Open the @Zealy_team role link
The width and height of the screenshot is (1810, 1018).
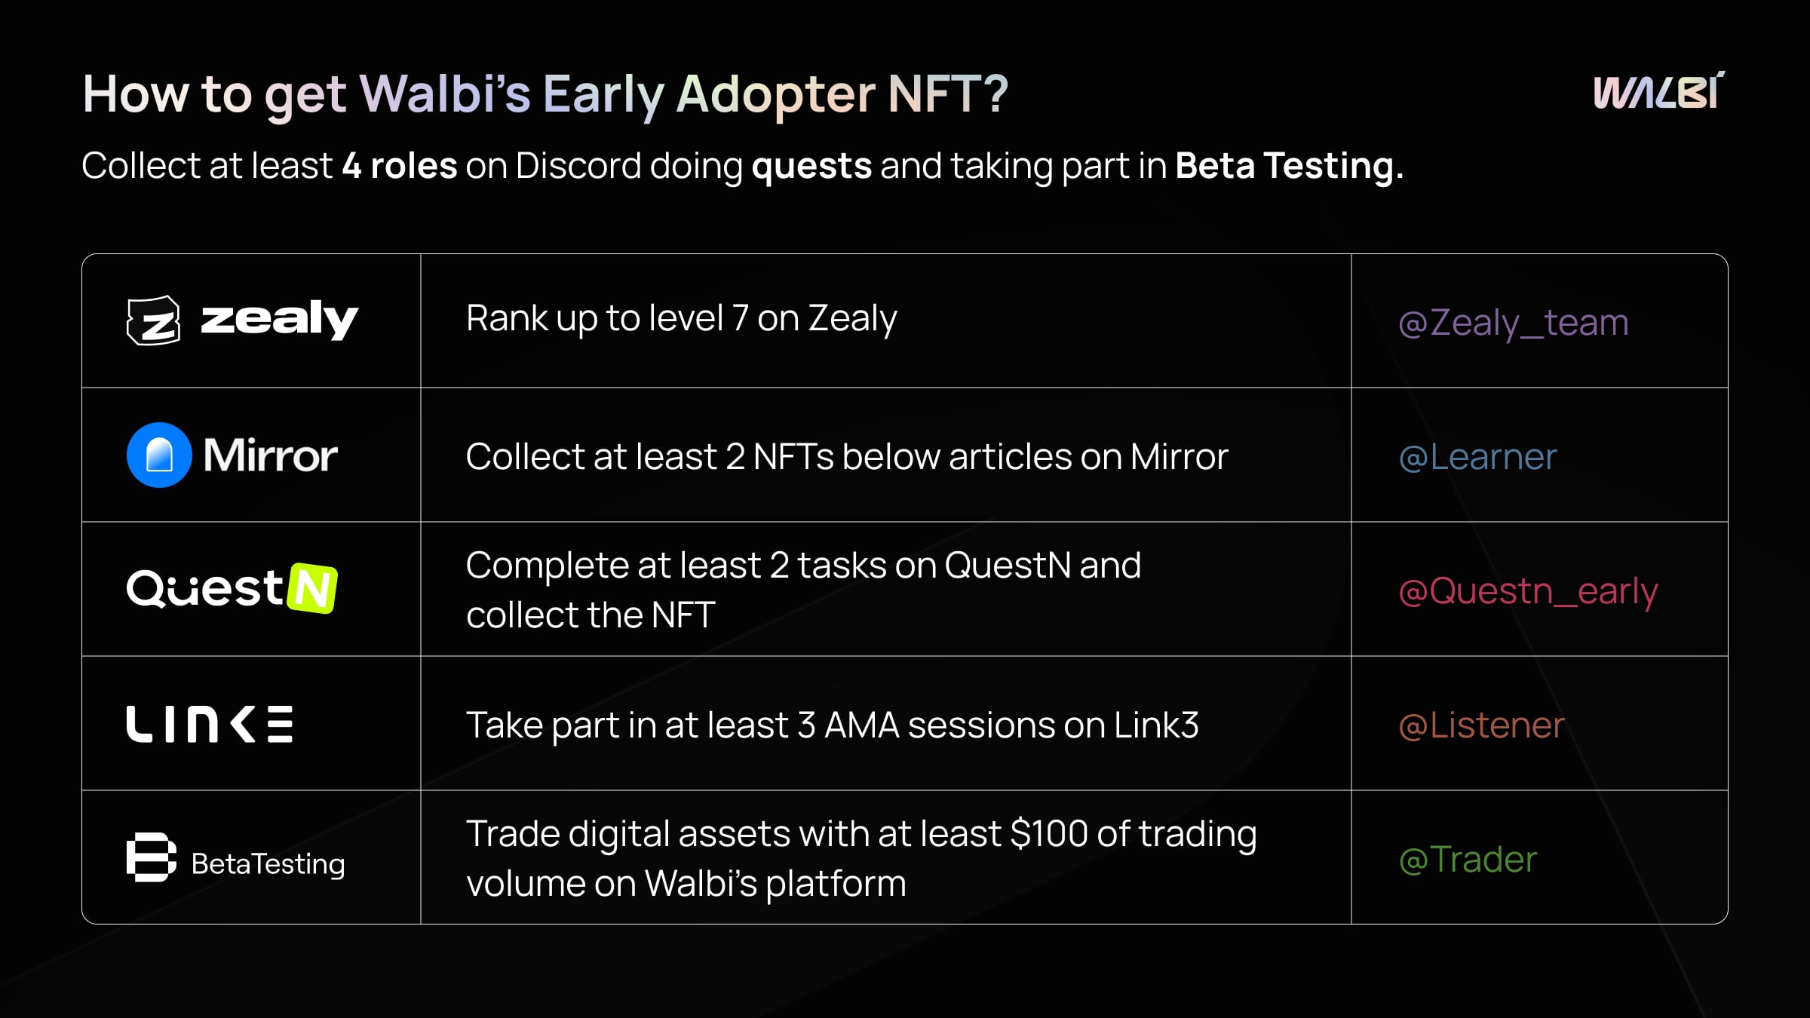tap(1513, 323)
